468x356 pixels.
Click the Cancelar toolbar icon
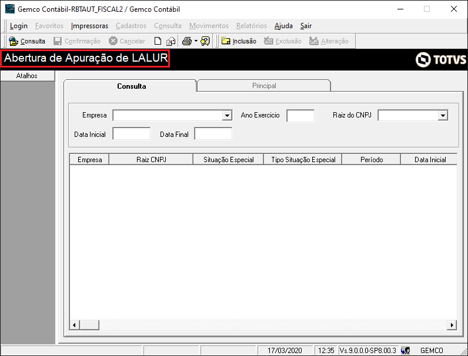click(113, 41)
